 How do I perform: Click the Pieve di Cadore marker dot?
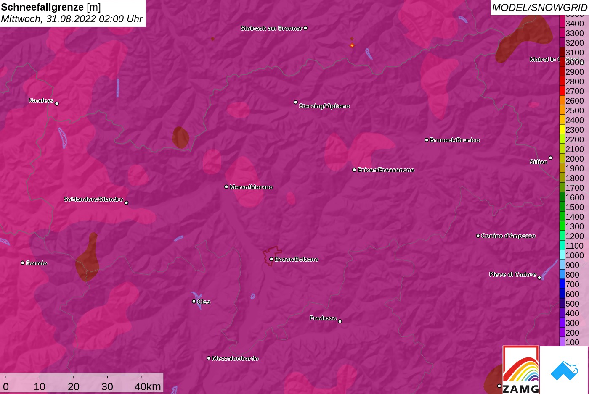539,278
